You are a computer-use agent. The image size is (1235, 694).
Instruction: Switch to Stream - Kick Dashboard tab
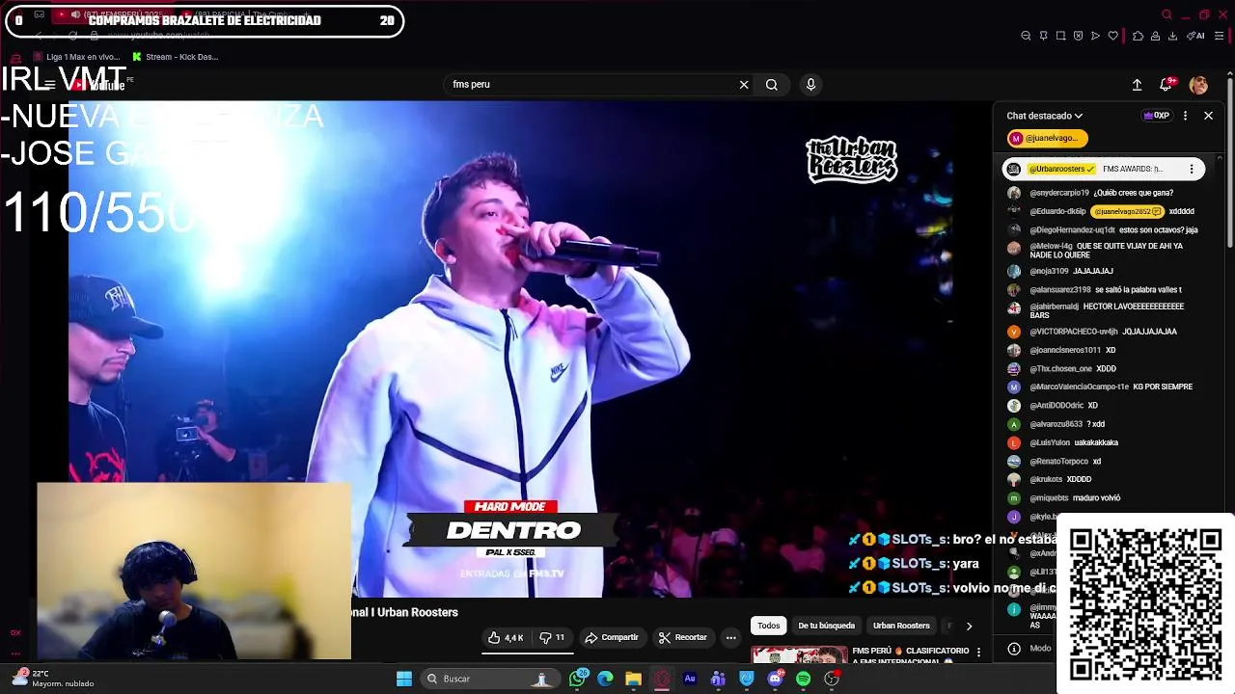tap(176, 57)
